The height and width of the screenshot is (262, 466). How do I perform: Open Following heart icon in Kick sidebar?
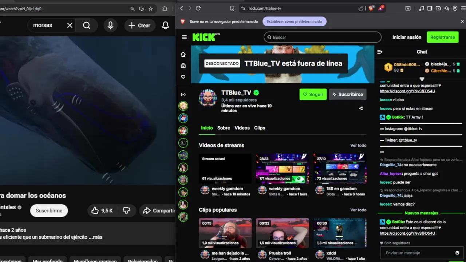(x=183, y=77)
